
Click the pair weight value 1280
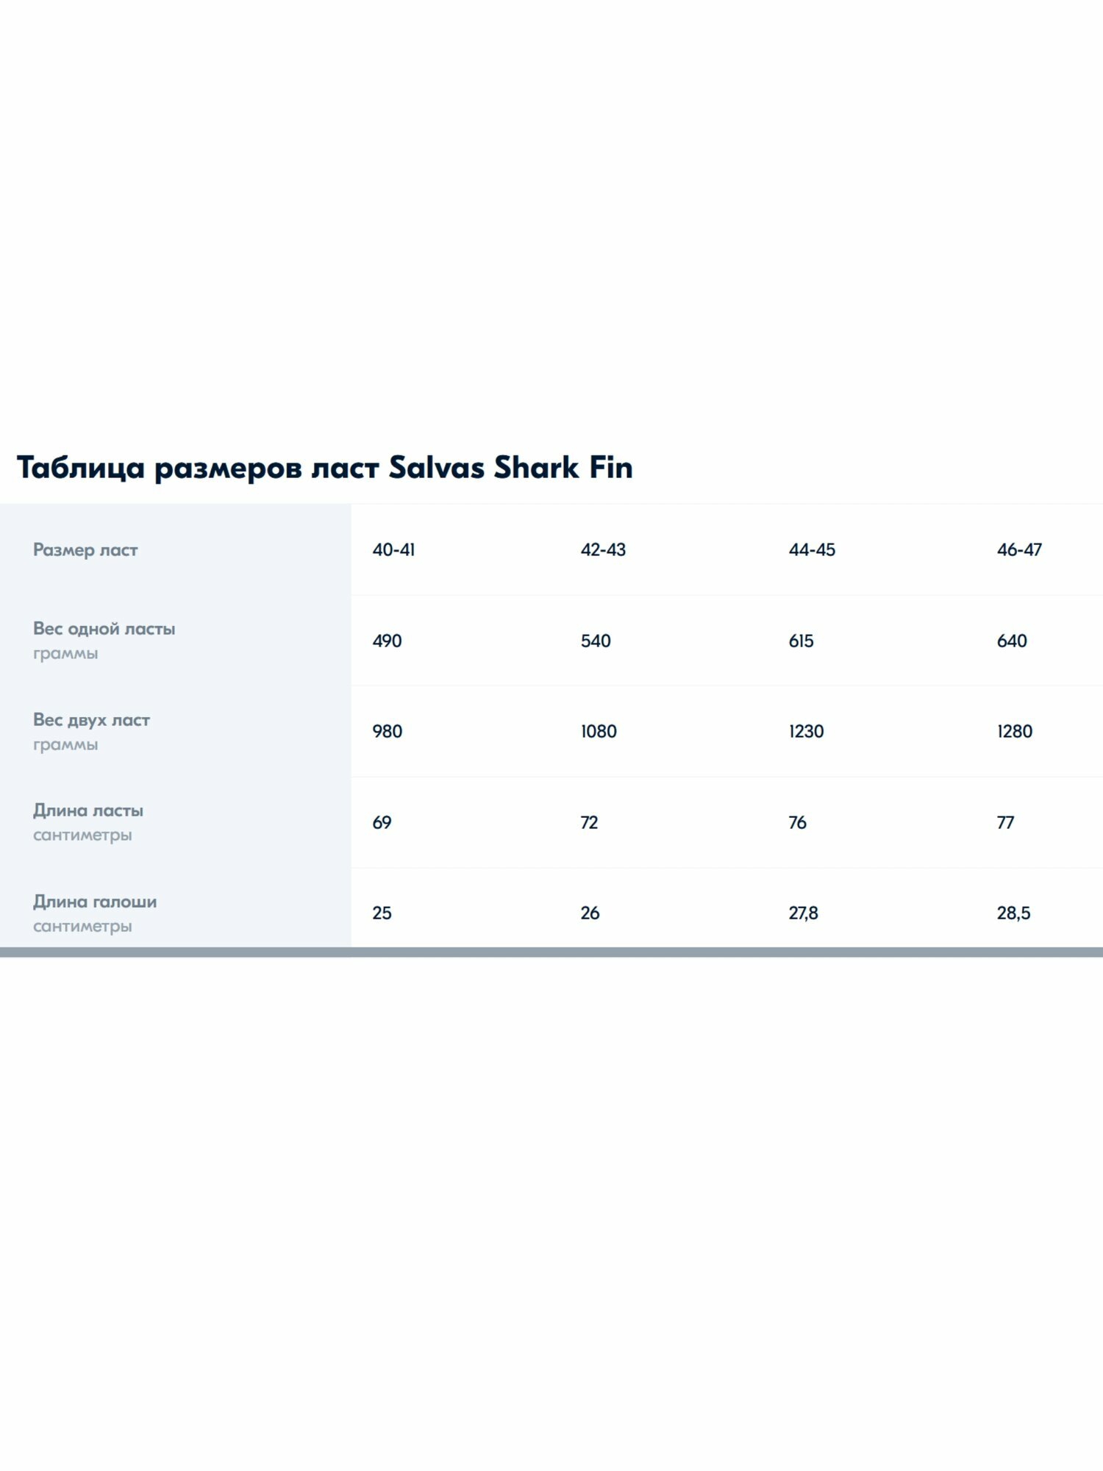tap(1015, 732)
